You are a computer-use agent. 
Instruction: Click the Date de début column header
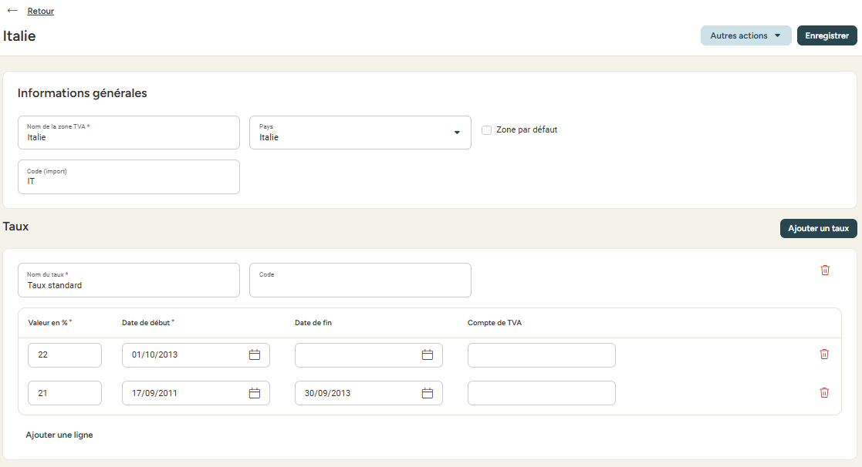[x=148, y=323]
